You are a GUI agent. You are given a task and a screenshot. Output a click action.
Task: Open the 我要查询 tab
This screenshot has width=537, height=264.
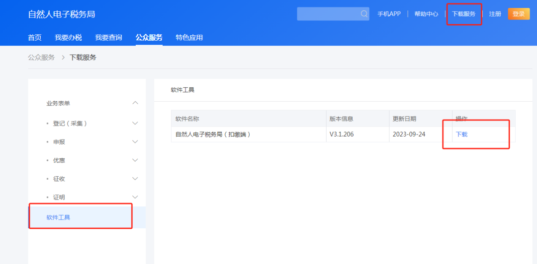108,38
